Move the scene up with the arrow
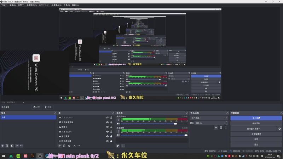Image resolution: width=283 pixels, height=159 pixels. [17, 146]
